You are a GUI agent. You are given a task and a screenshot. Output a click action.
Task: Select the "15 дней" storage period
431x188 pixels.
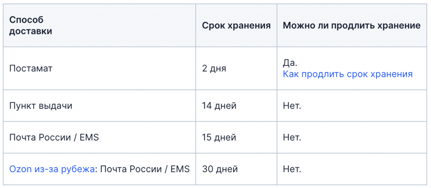(x=219, y=137)
